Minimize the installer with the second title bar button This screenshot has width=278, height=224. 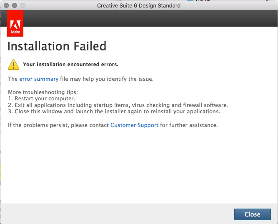point(15,5)
